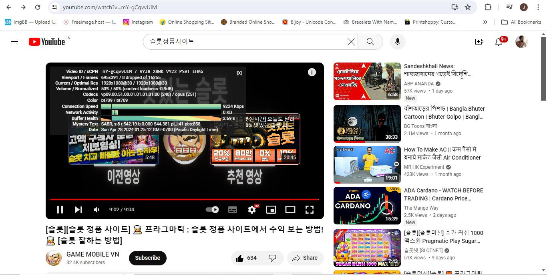The height and width of the screenshot is (275, 547).
Task: Reload the YouTube page
Action: point(38,7)
